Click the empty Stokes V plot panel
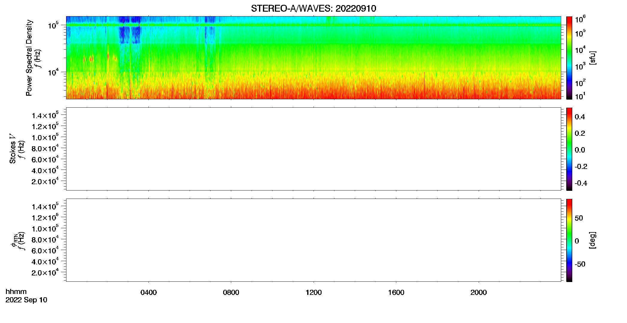 tap(313, 149)
